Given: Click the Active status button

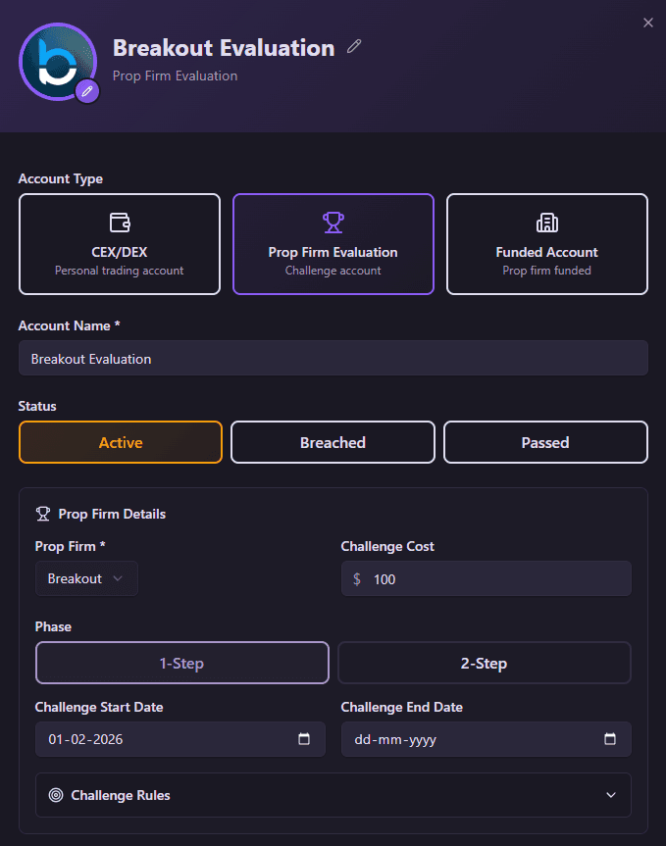Looking at the screenshot, I should 120,442.
